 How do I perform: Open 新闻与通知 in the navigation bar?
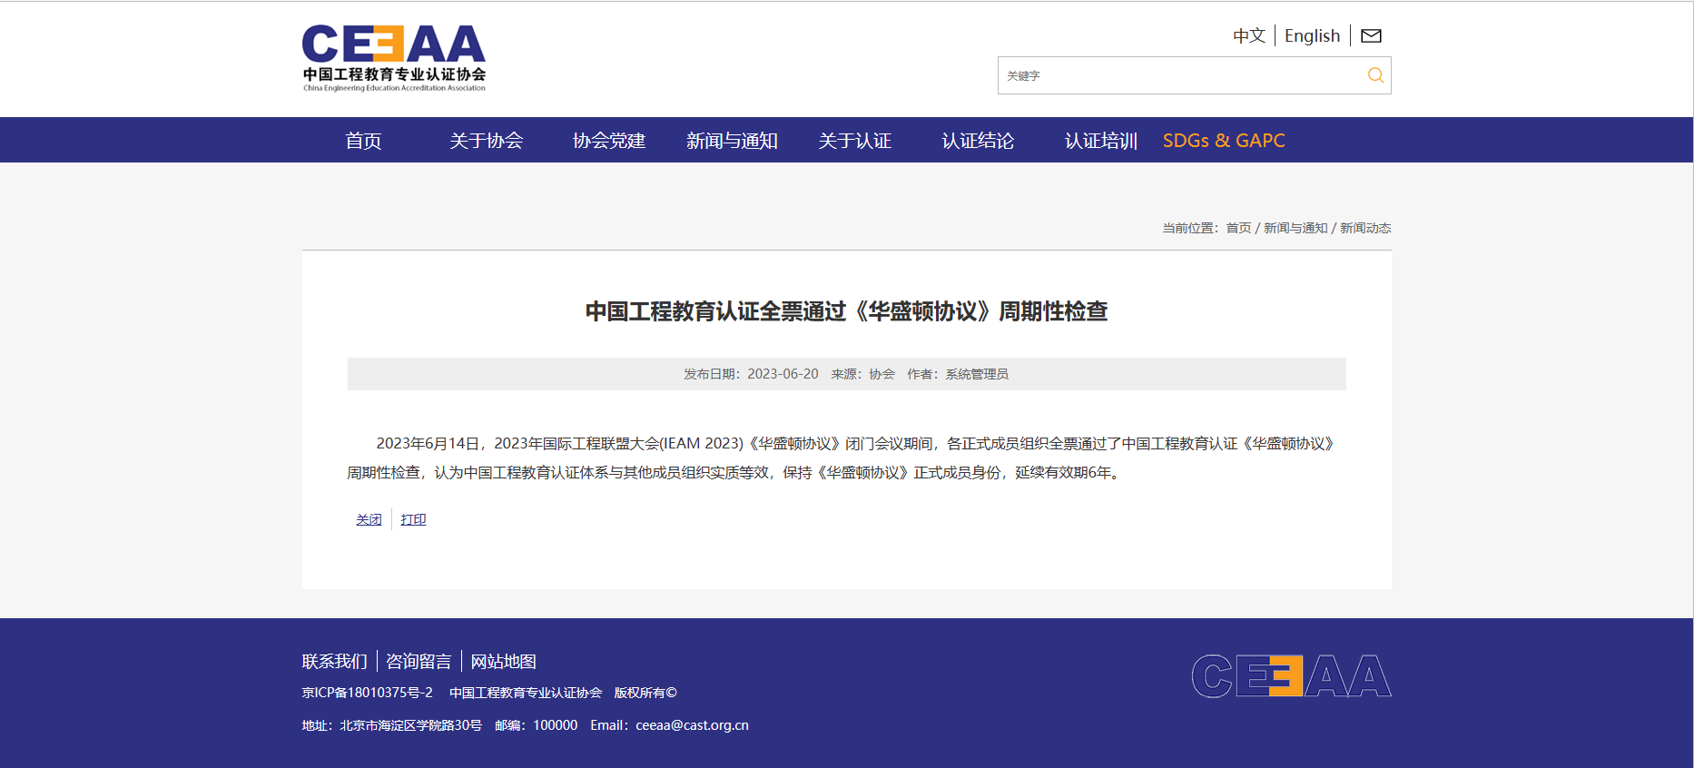click(x=732, y=141)
